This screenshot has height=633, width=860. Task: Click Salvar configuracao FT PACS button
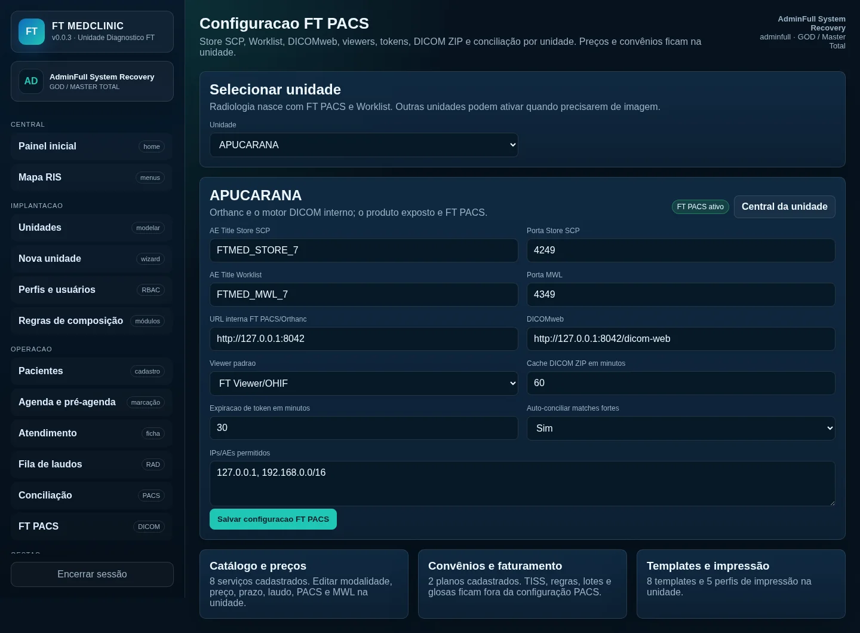coord(273,519)
